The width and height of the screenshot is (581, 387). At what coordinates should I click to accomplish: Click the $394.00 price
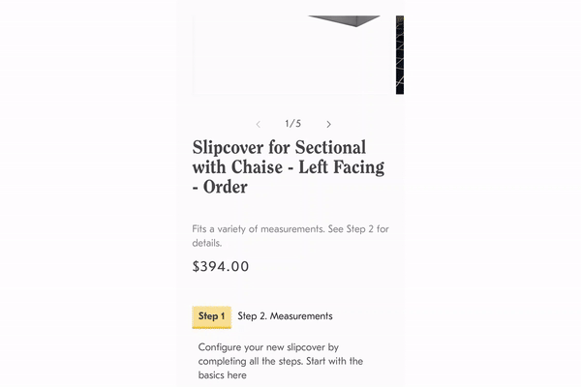click(x=222, y=266)
